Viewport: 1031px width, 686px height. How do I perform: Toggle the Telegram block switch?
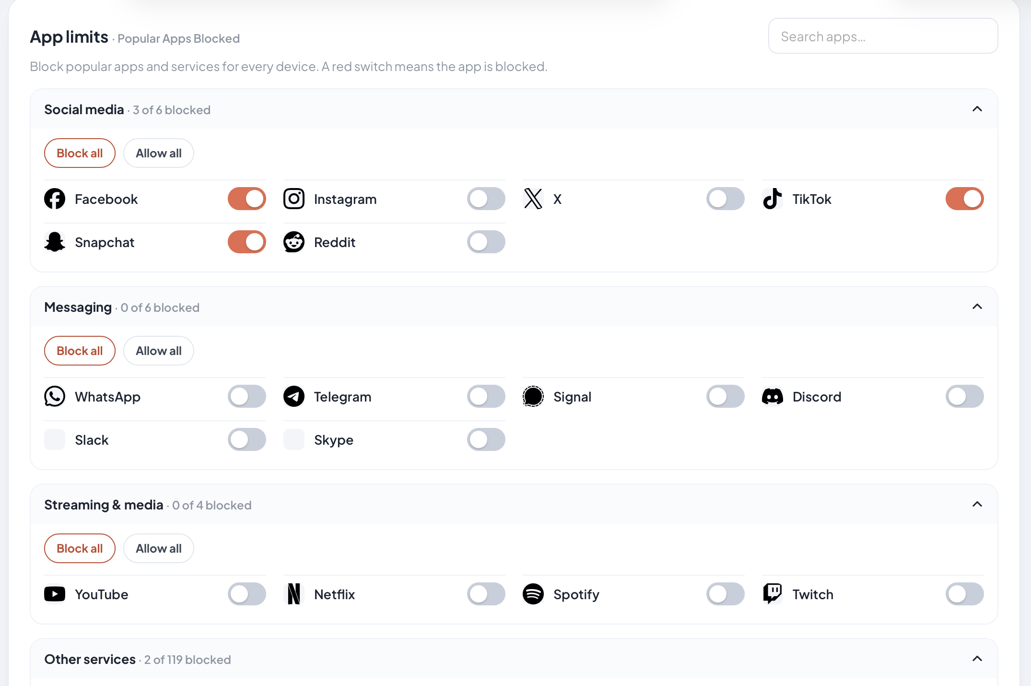[486, 396]
